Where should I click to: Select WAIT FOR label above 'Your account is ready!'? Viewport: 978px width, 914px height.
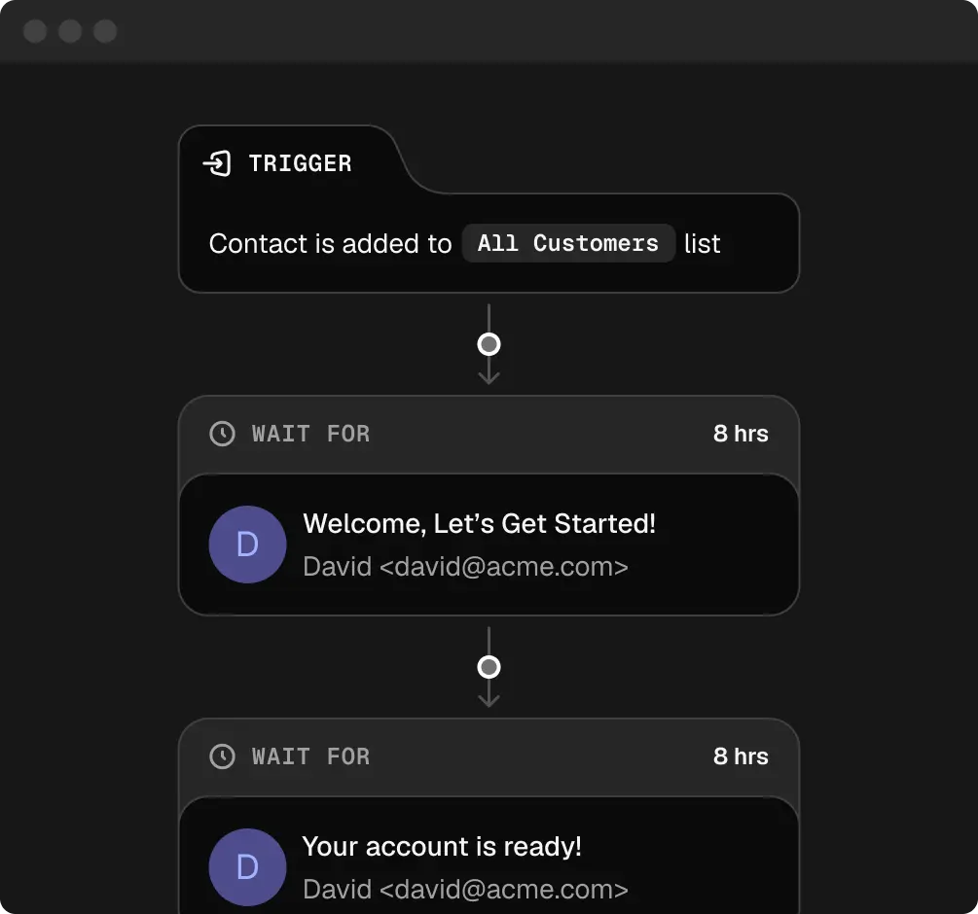coord(310,756)
